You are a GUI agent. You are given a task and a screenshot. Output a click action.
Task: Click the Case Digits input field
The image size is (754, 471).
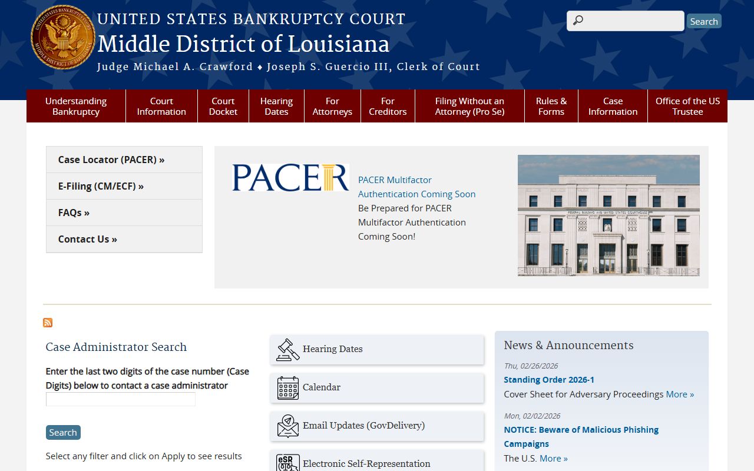point(121,399)
